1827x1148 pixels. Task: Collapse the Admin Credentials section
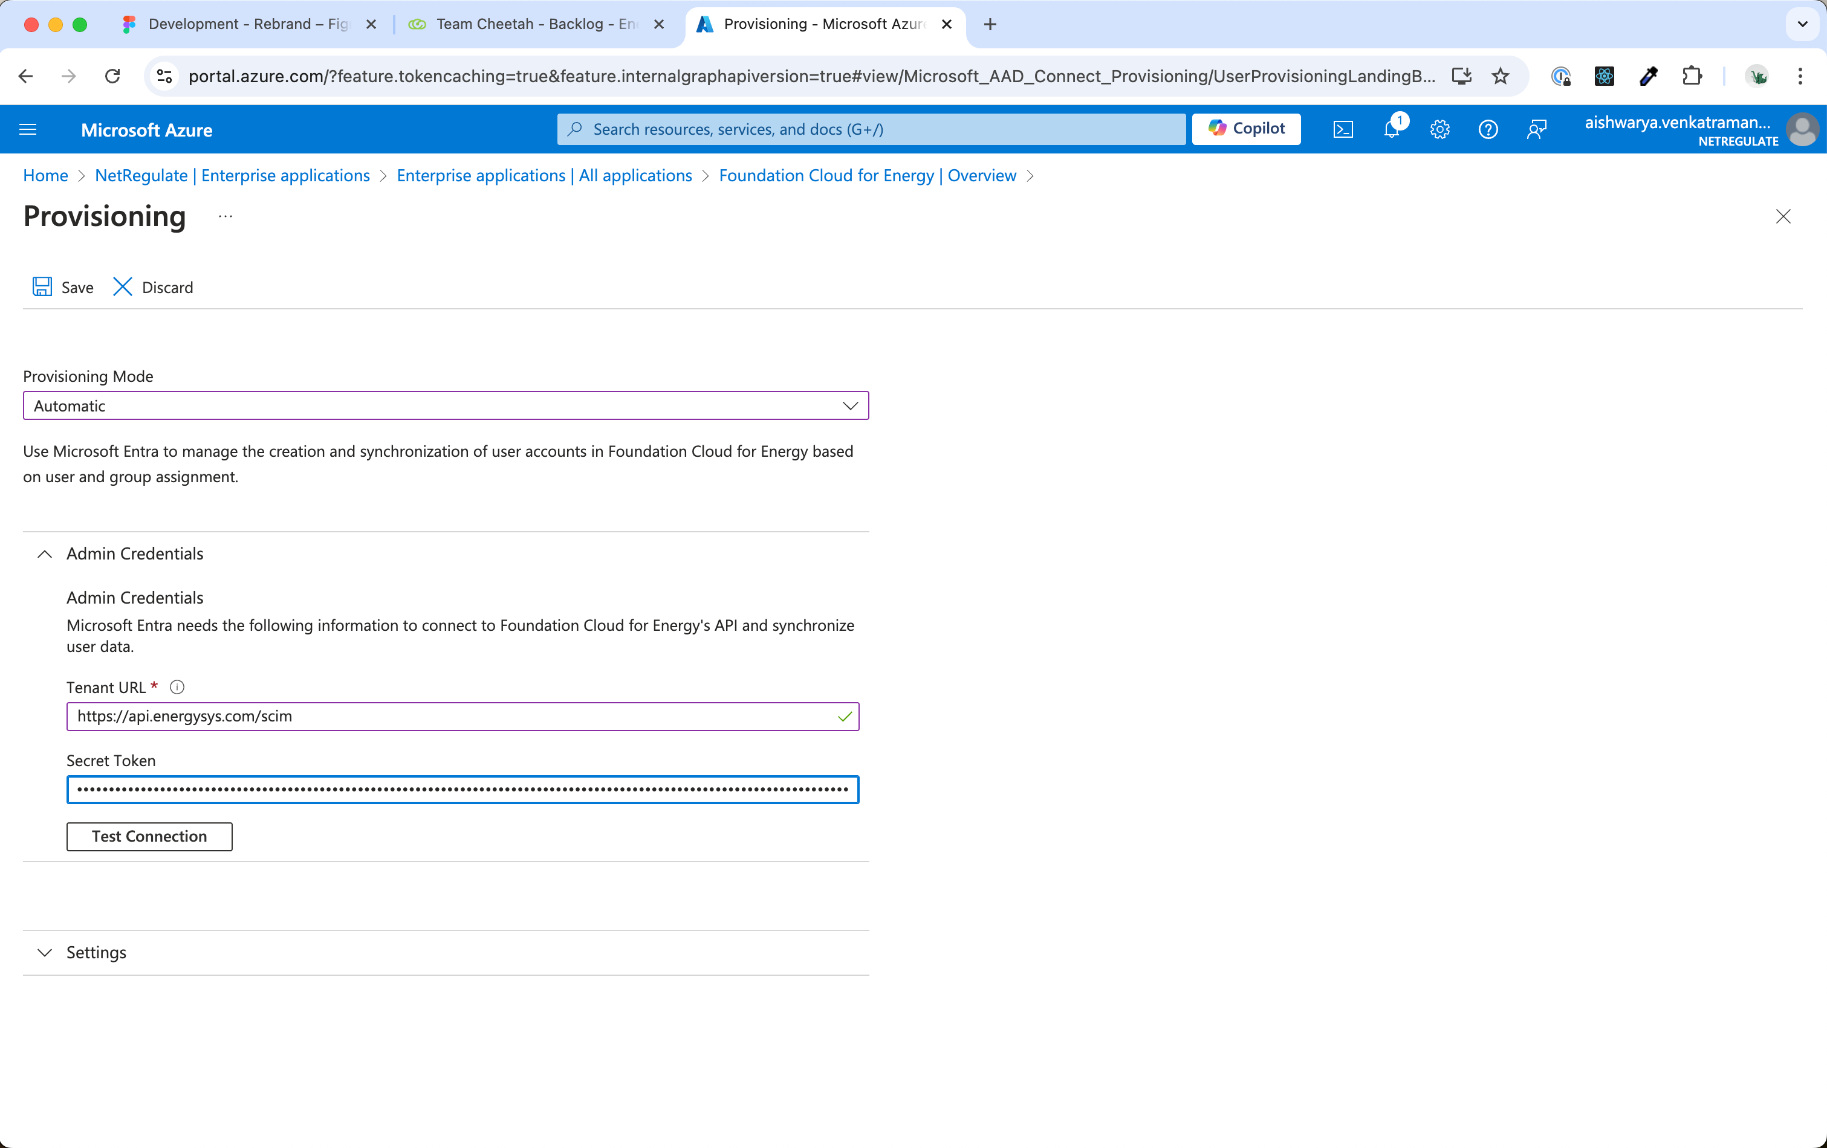click(x=45, y=554)
